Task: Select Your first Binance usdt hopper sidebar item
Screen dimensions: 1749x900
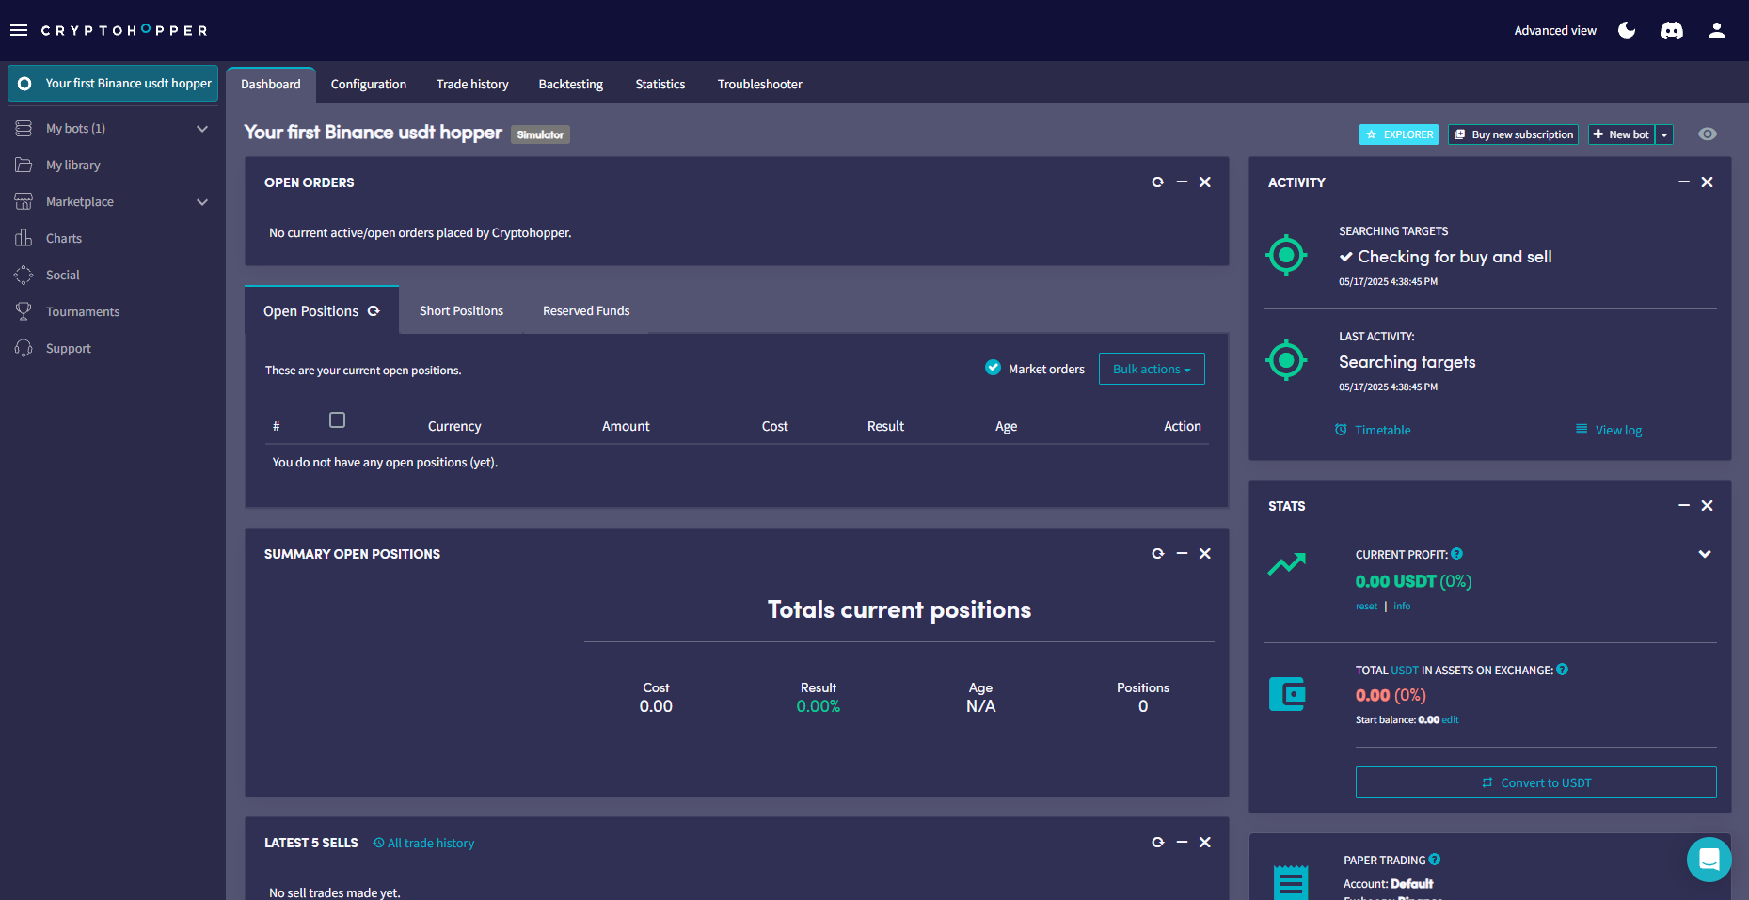Action: pos(113,83)
